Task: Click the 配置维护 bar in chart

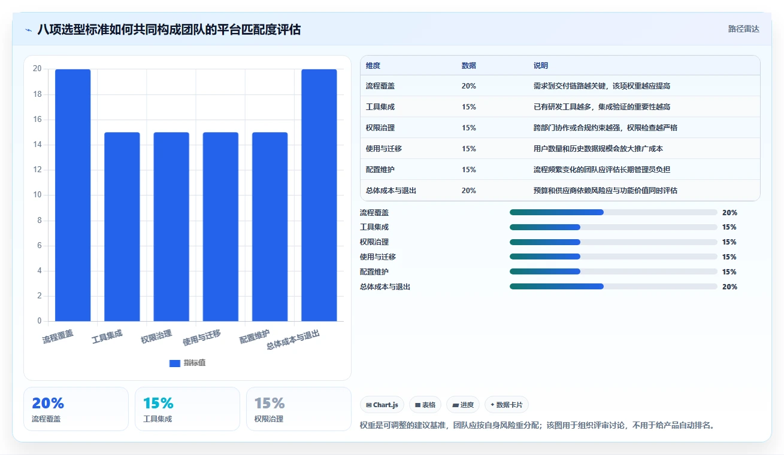Action: pyautogui.click(x=270, y=227)
